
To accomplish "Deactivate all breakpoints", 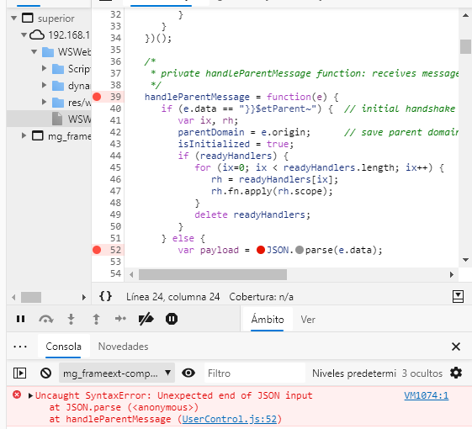I will click(146, 319).
